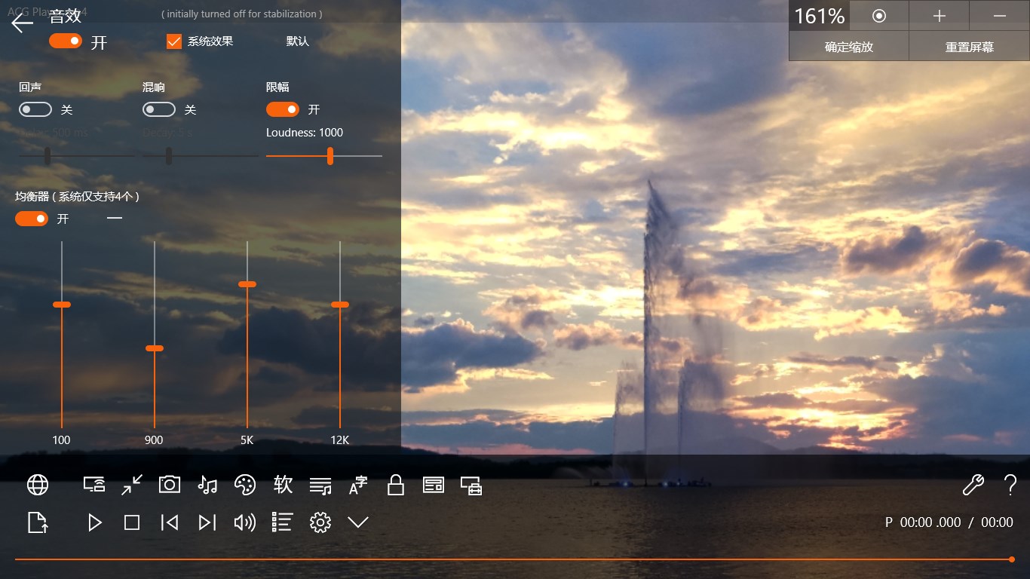Uncheck the 系统效果 checkbox
Image resolution: width=1030 pixels, height=579 pixels.
tap(174, 41)
